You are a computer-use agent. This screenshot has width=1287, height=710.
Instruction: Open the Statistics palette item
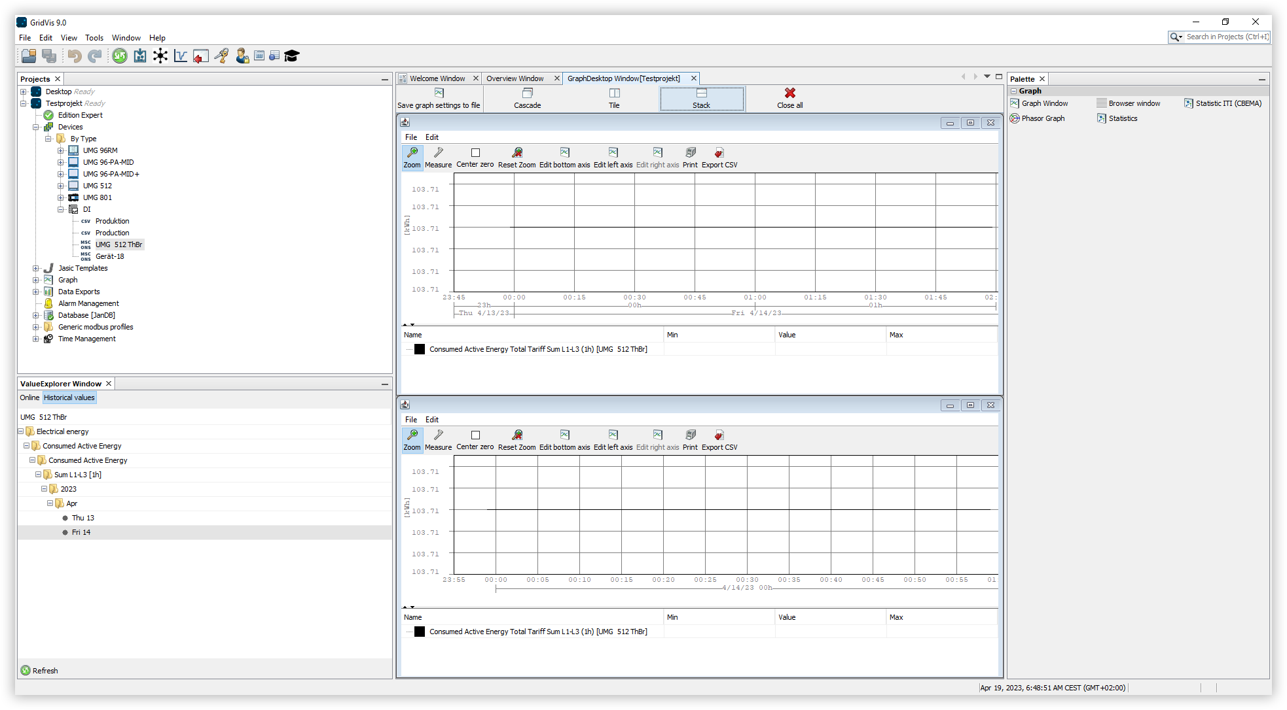click(x=1121, y=118)
